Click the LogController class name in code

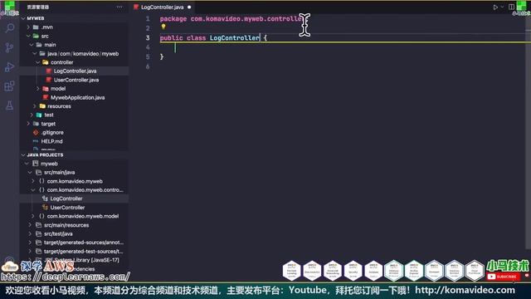pyautogui.click(x=234, y=38)
